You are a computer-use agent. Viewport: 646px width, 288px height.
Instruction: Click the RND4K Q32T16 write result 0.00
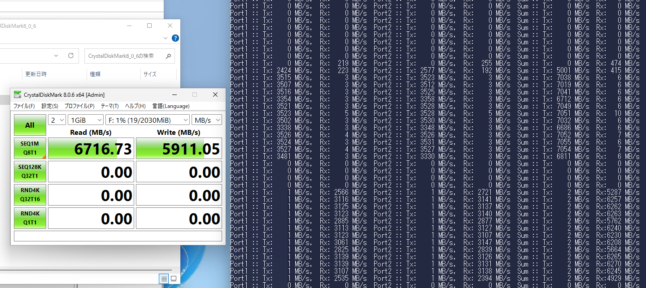click(x=179, y=195)
